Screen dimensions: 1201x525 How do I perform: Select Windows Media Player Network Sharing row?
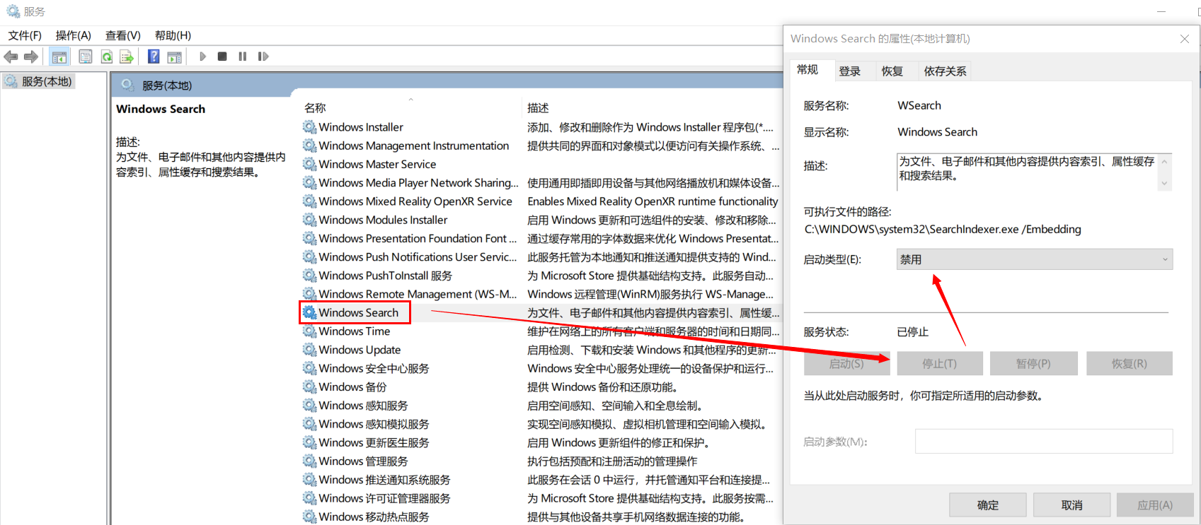(541, 182)
